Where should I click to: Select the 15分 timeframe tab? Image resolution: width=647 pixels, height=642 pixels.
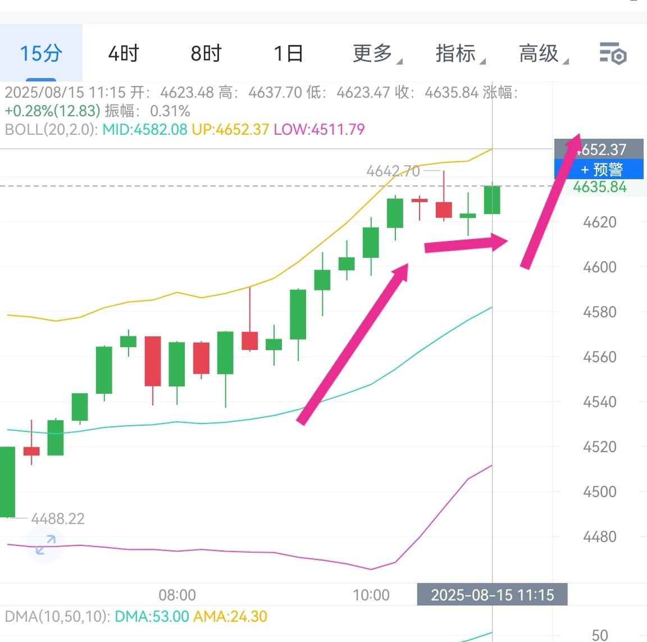click(x=41, y=53)
